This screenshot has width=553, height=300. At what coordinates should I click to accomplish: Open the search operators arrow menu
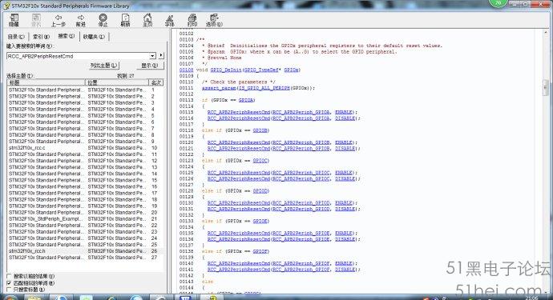pyautogui.click(x=161, y=56)
